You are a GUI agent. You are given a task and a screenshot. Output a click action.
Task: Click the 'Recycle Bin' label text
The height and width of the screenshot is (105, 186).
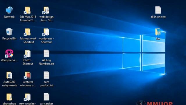[9, 38]
